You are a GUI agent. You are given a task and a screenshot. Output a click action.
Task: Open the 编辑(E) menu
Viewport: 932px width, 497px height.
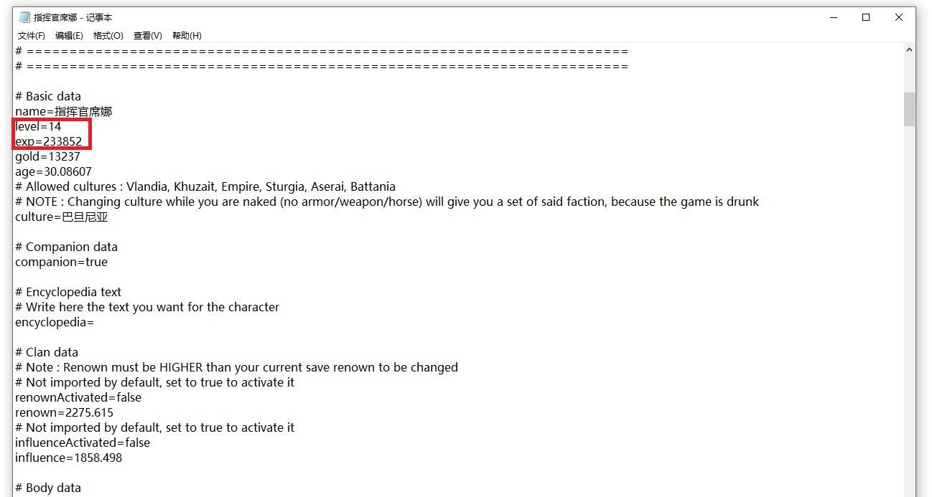click(69, 35)
